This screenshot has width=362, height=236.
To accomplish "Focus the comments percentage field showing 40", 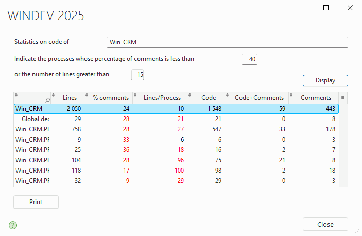I will tap(249, 59).
